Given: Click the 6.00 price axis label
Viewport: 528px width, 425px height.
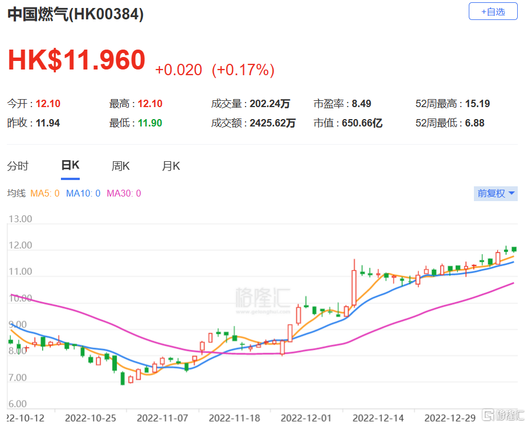Looking at the screenshot, I should [18, 404].
